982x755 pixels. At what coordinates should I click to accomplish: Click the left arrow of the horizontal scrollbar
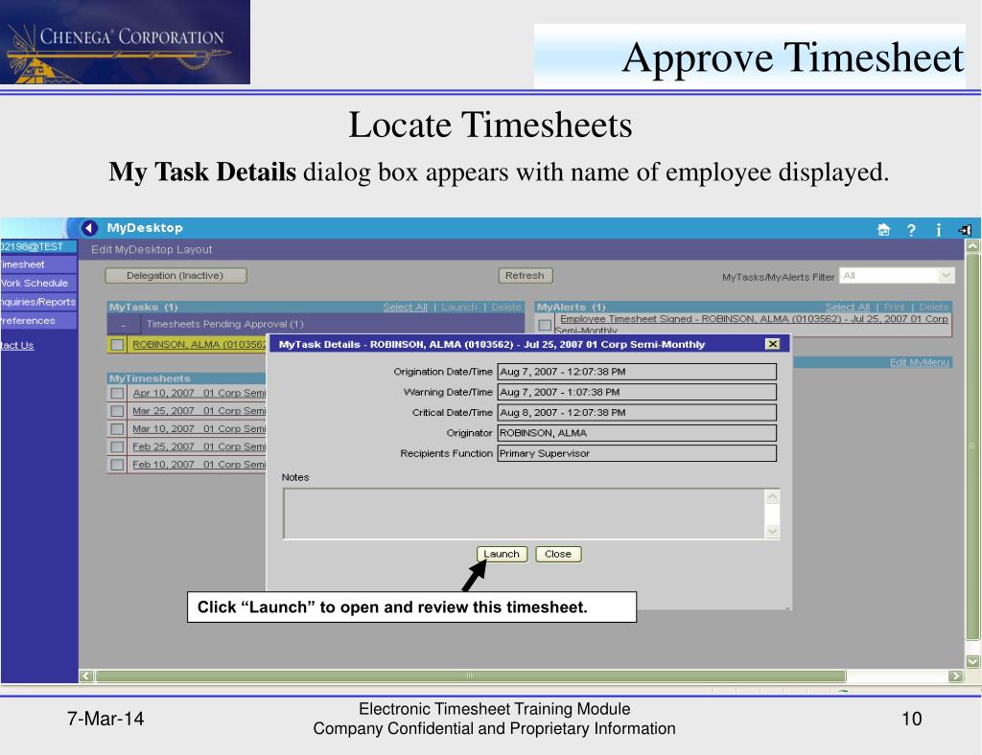click(x=86, y=675)
